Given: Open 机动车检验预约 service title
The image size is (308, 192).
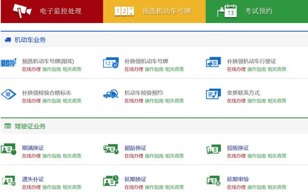Looking at the screenshot, I should (x=143, y=93).
